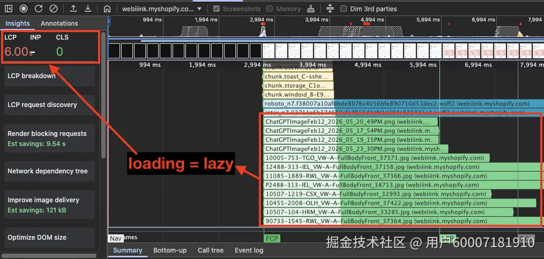Expand the Network dependency tree insight

point(49,171)
